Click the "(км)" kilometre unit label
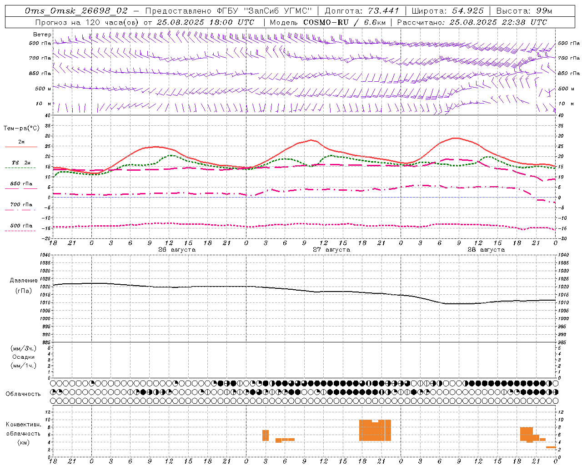This screenshot has height=465, width=582. [x=24, y=442]
